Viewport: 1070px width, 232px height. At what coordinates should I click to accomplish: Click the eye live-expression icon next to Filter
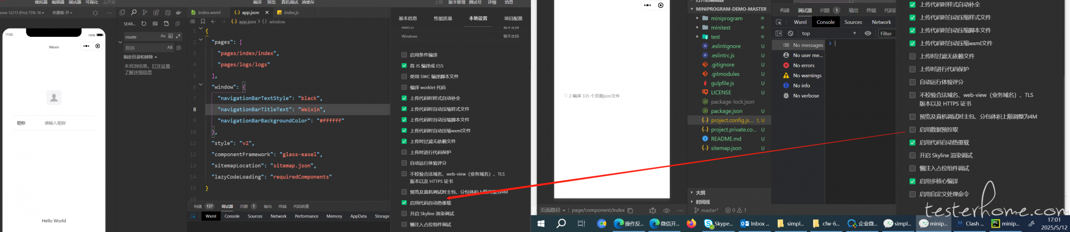click(x=868, y=33)
